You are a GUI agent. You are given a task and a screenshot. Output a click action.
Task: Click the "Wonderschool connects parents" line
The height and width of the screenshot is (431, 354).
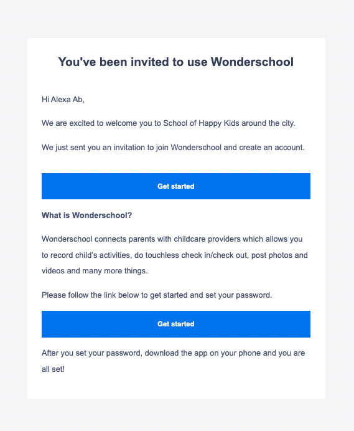pyautogui.click(x=172, y=239)
